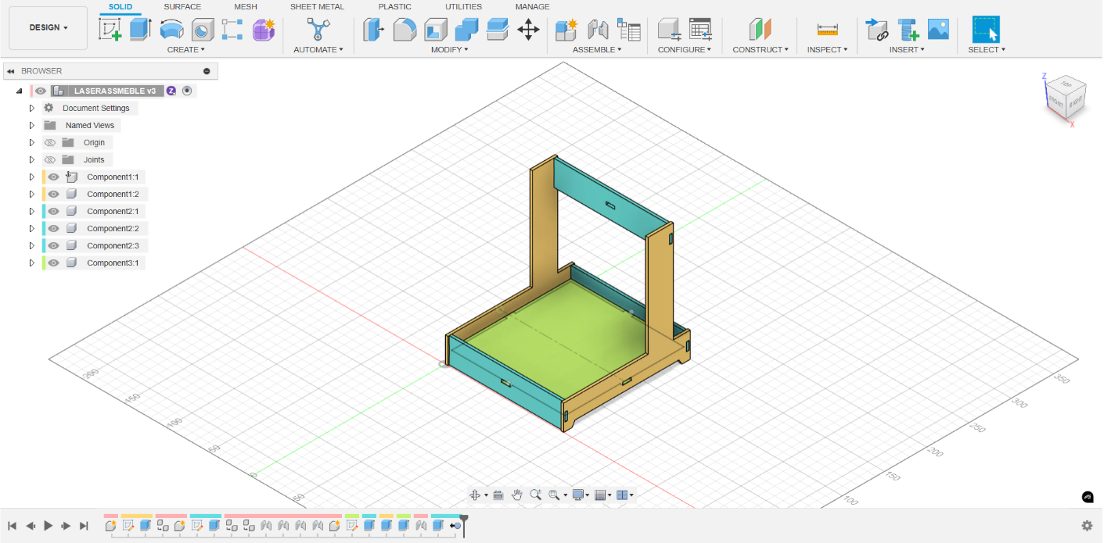Activate the root component radio button
Image resolution: width=1104 pixels, height=543 pixels.
(187, 91)
